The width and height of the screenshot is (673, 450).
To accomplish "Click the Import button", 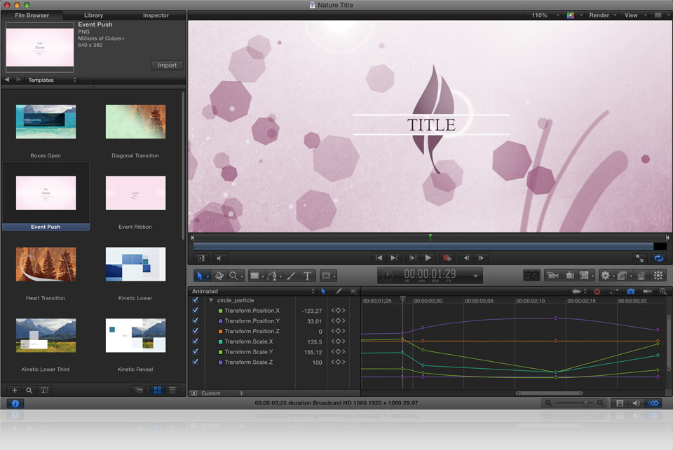I will (x=167, y=65).
